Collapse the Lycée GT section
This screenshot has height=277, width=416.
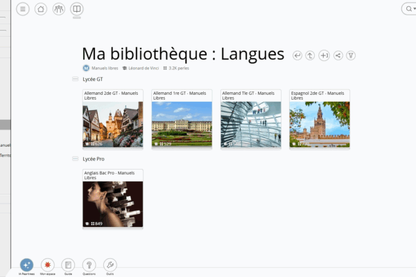pos(76,80)
